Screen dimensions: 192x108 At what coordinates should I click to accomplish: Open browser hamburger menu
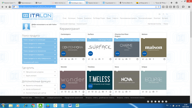(189, 7)
